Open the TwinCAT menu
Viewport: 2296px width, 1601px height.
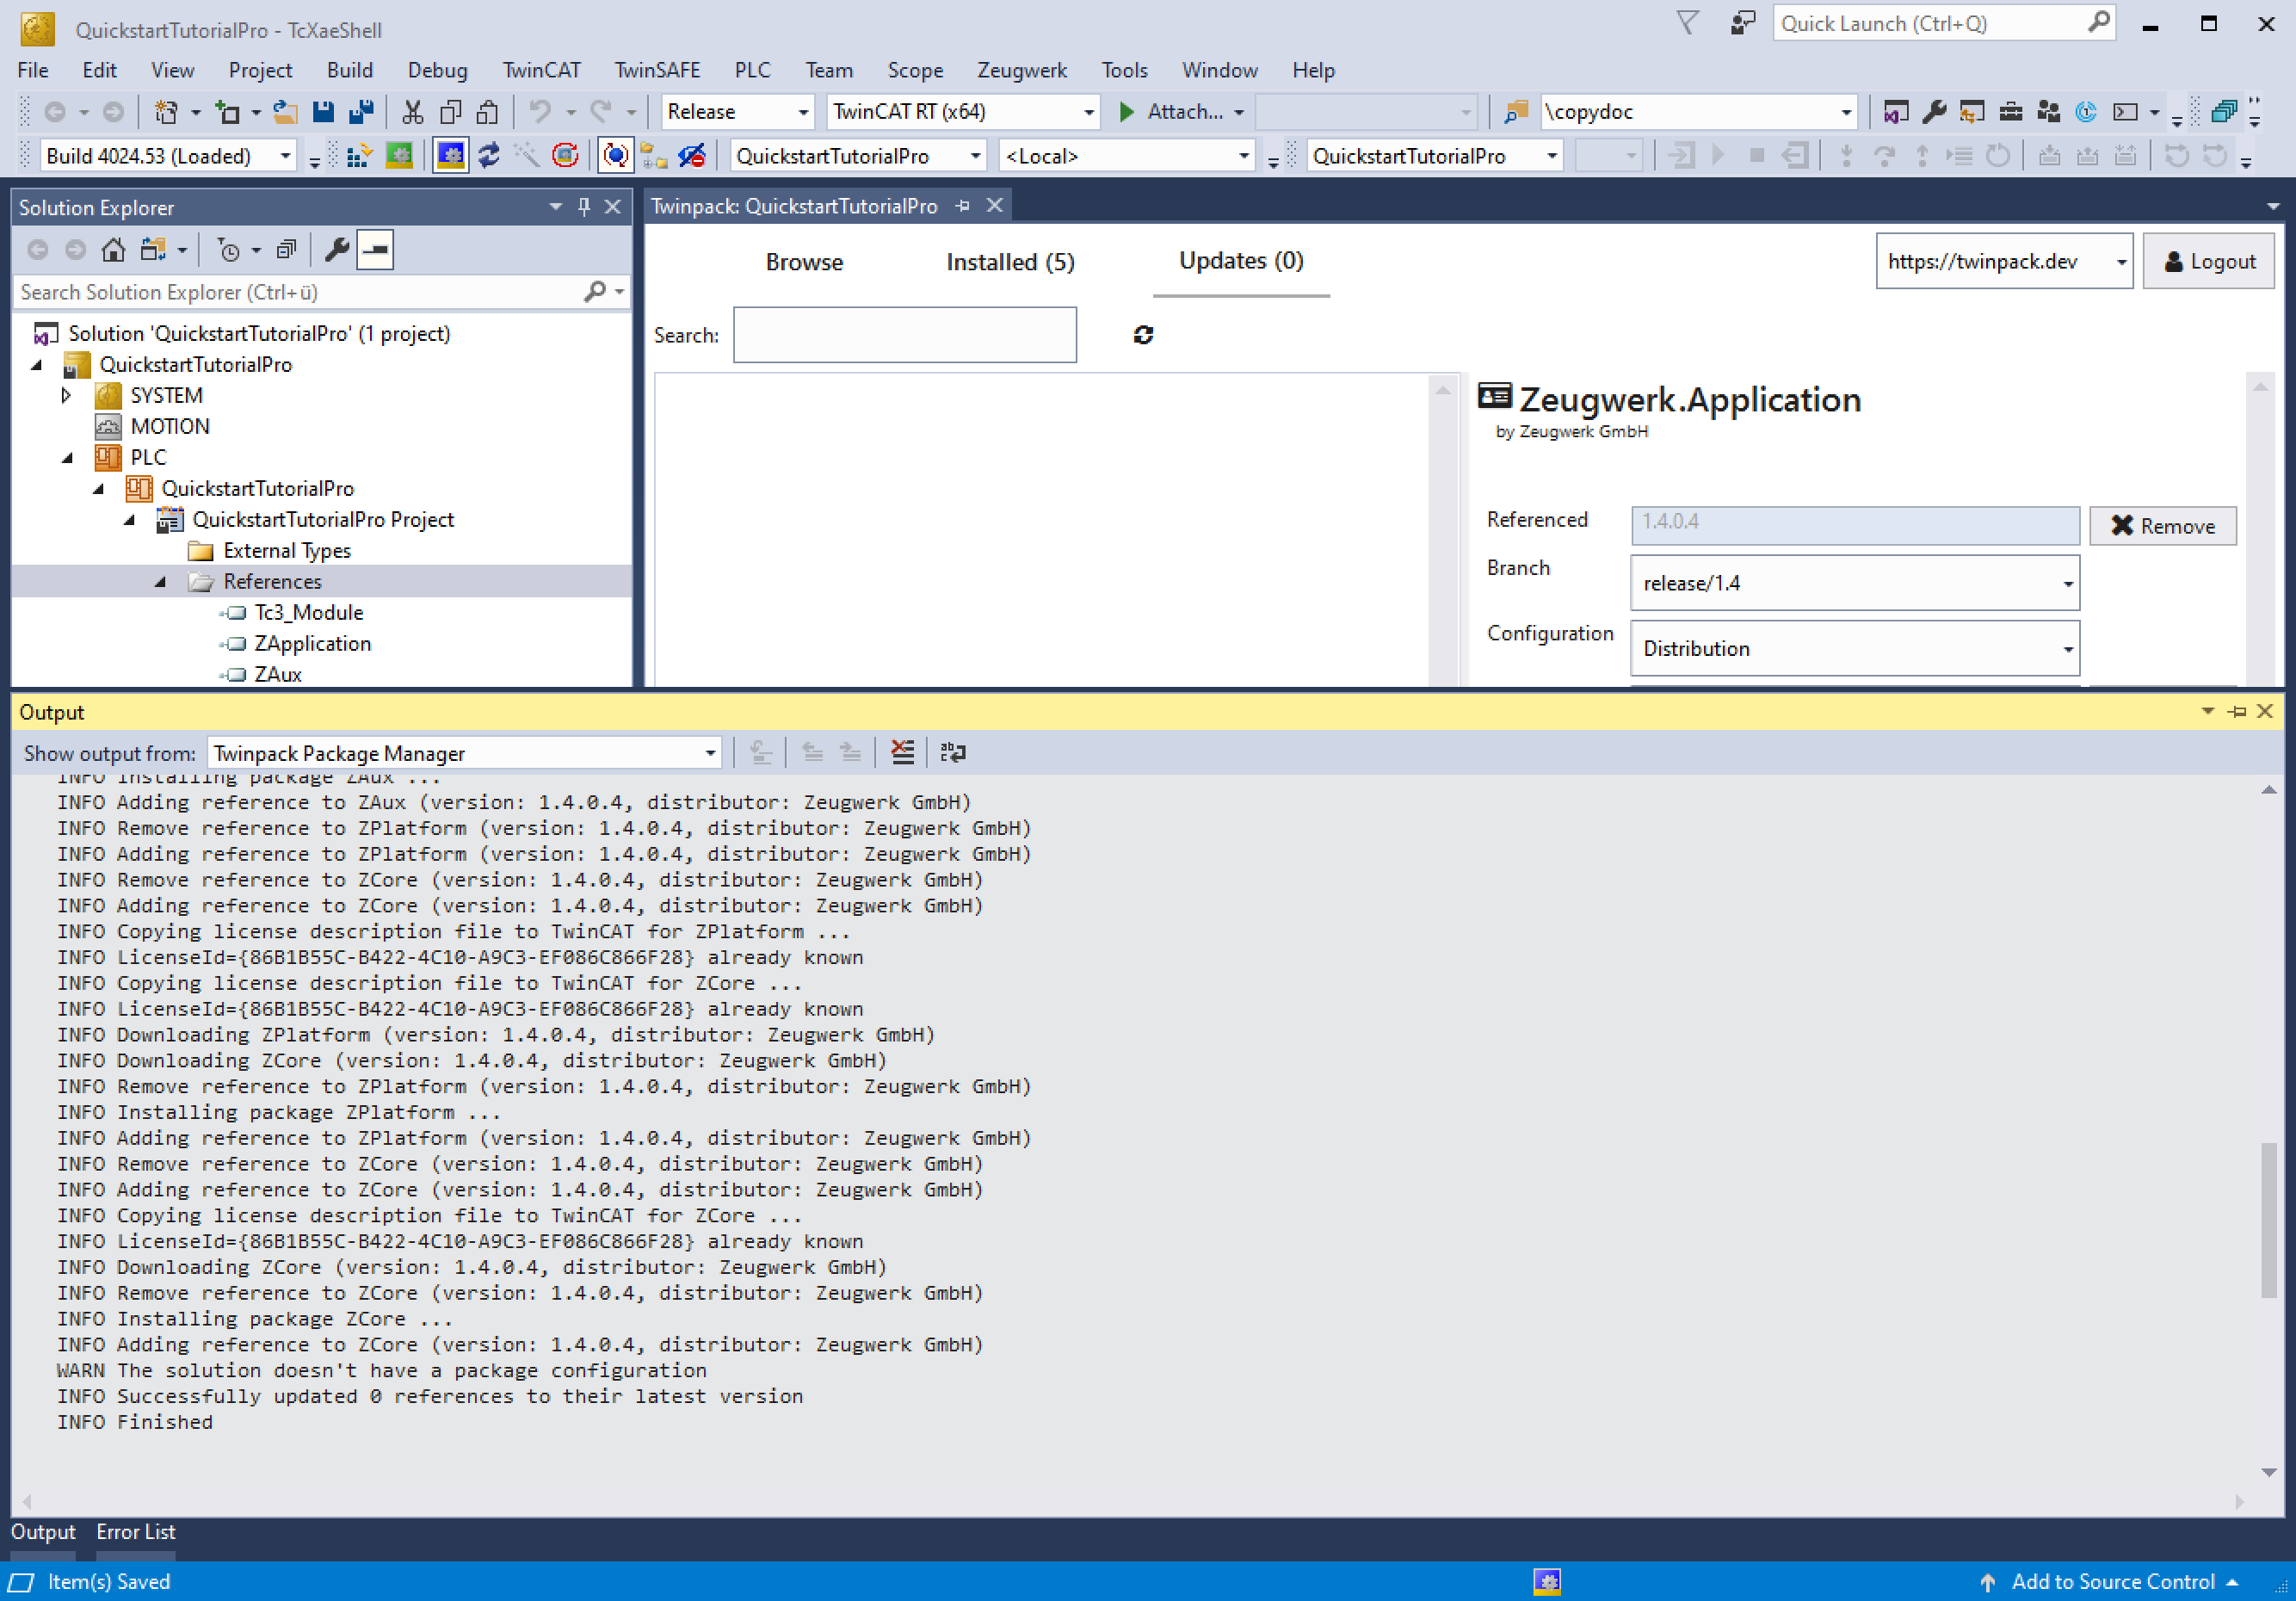[541, 70]
